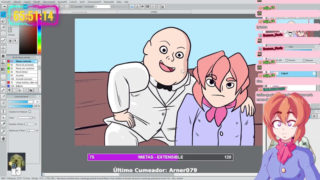Switch to the Untitled document tab

click(x=154, y=12)
